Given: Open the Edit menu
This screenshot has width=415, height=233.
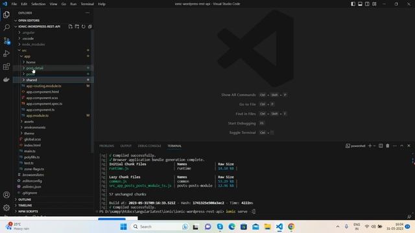Looking at the screenshot, I should click(24, 4).
